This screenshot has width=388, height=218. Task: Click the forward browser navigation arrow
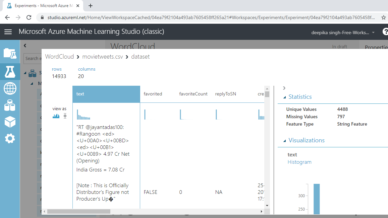tap(18, 17)
